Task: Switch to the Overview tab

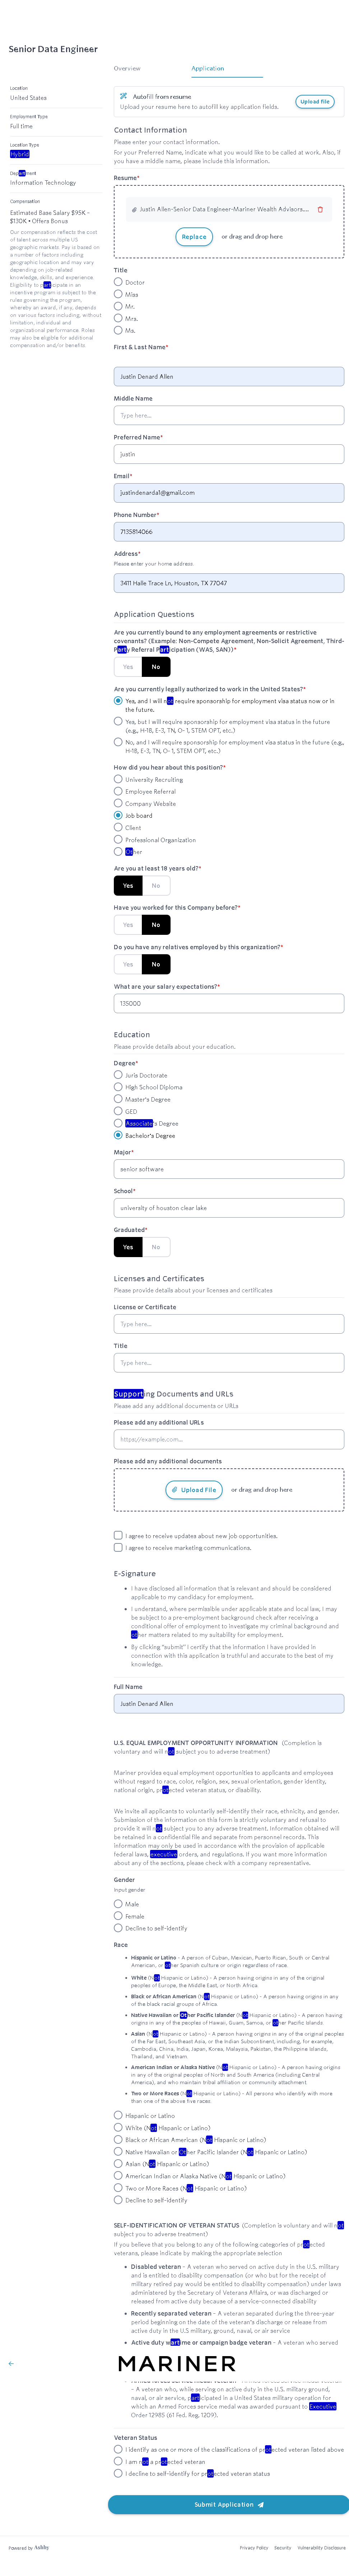Action: (x=127, y=68)
